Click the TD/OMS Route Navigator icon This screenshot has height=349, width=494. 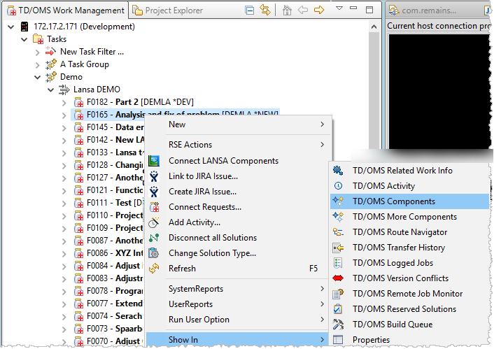tap(339, 232)
